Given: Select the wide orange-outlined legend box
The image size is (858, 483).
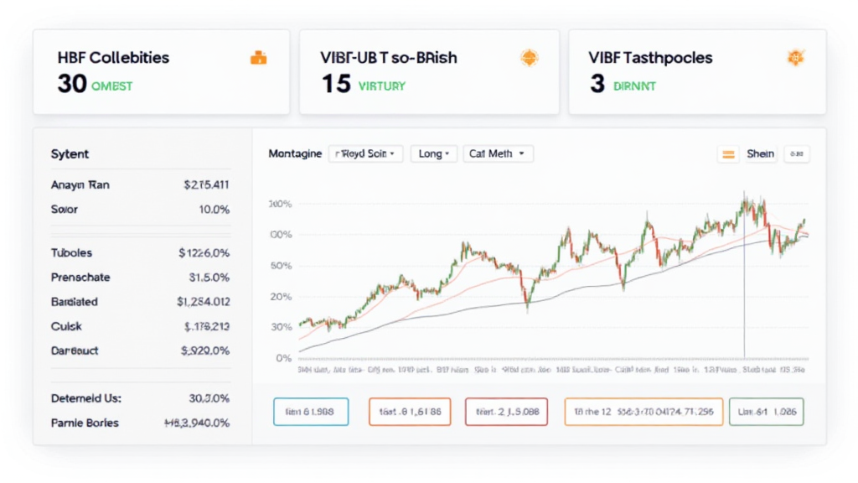Looking at the screenshot, I should [643, 412].
